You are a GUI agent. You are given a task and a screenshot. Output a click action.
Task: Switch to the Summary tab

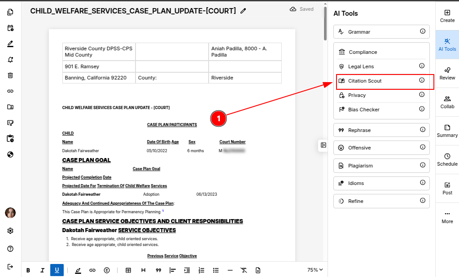click(x=447, y=131)
